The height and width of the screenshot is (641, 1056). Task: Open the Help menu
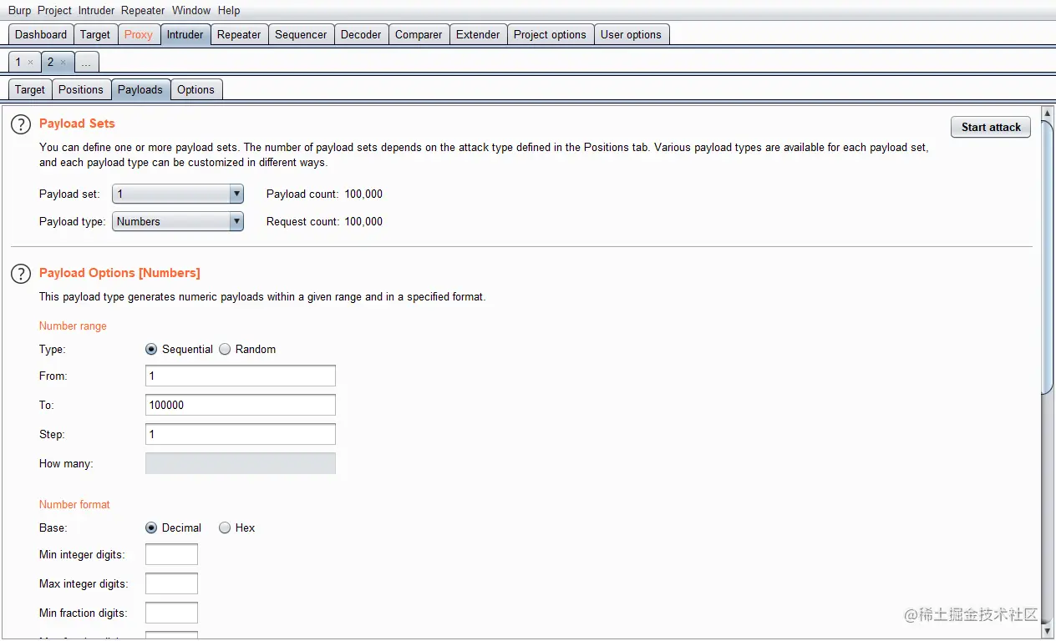[x=229, y=11]
